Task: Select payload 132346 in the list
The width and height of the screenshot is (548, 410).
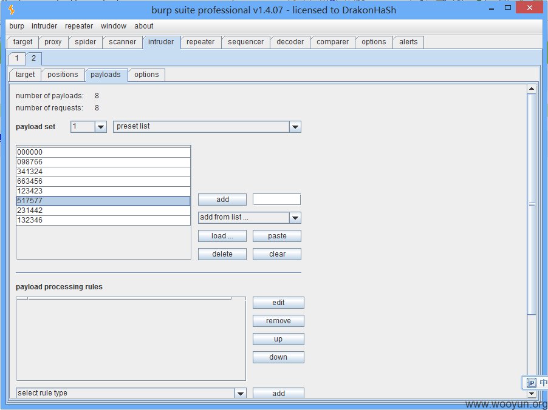Action: pyautogui.click(x=103, y=220)
